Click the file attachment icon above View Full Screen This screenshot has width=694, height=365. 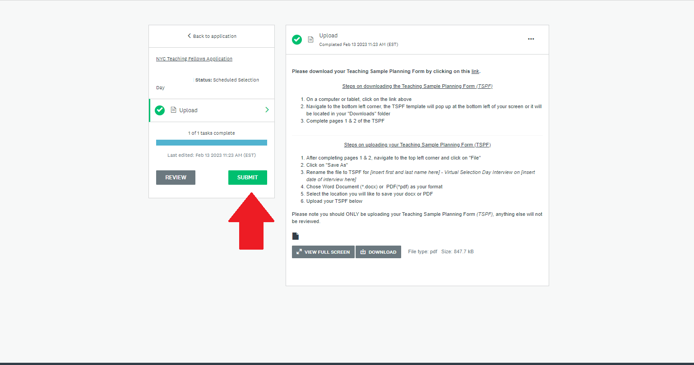pos(296,236)
